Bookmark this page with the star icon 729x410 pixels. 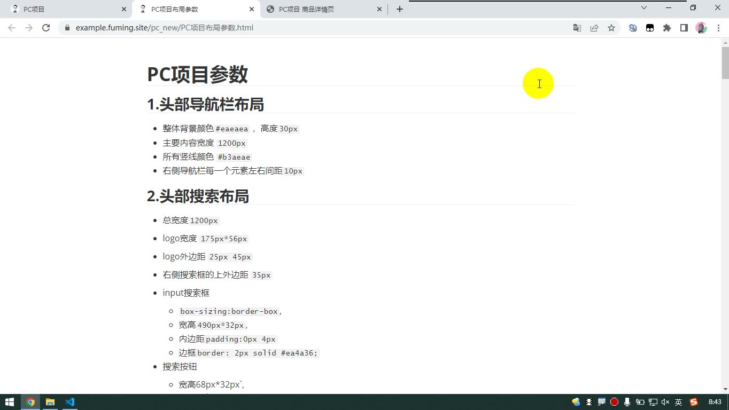[x=611, y=28]
